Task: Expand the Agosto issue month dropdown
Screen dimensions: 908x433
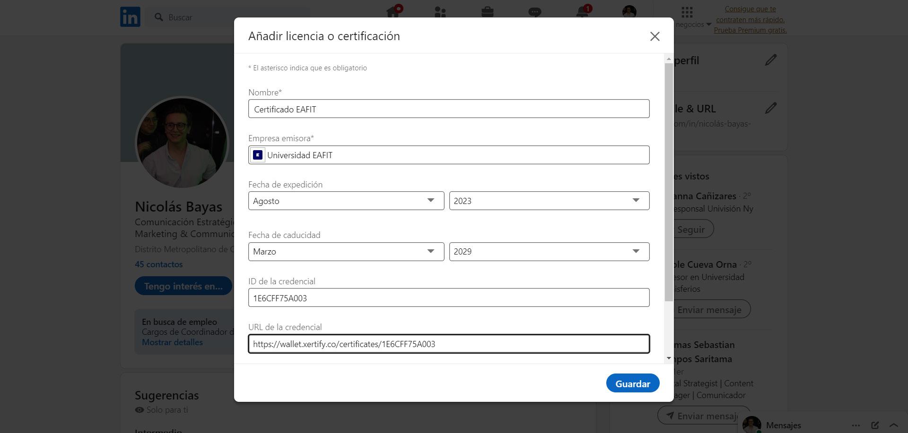Action: (346, 201)
